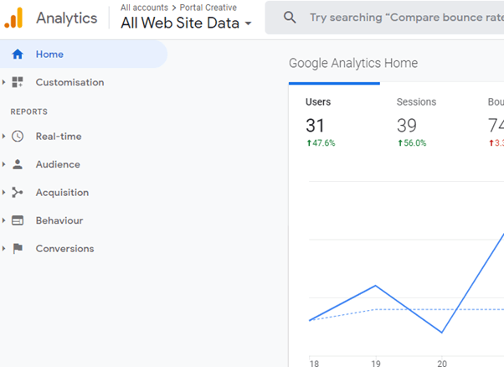Open the Conversions reports item

64,248
